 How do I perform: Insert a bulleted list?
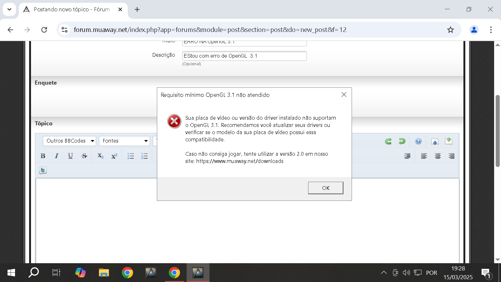[131, 156]
